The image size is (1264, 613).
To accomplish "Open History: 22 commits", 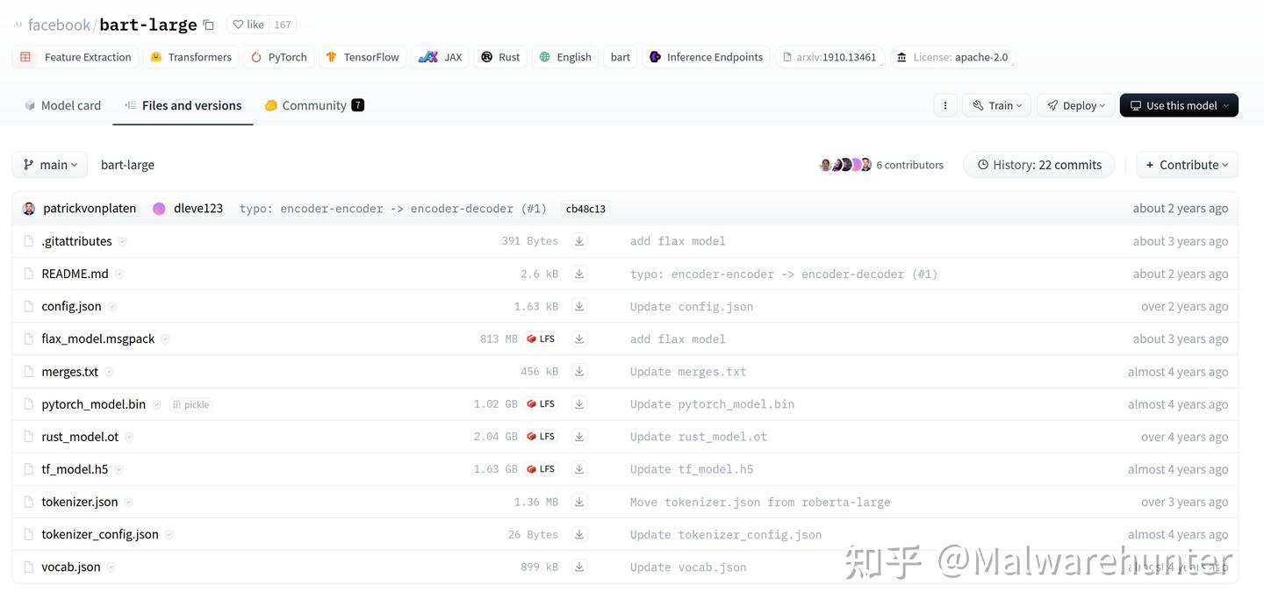I will click(1039, 165).
